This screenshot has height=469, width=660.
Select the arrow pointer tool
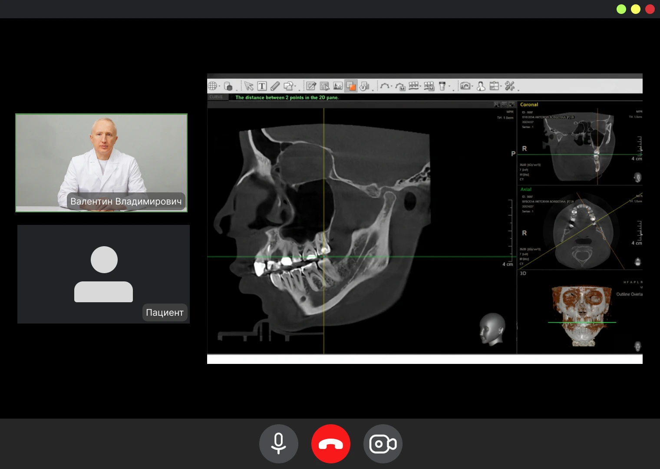coord(249,86)
